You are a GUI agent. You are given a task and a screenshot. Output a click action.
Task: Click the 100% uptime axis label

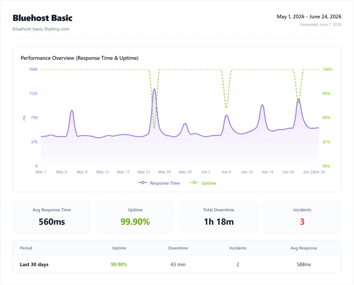pos(327,69)
